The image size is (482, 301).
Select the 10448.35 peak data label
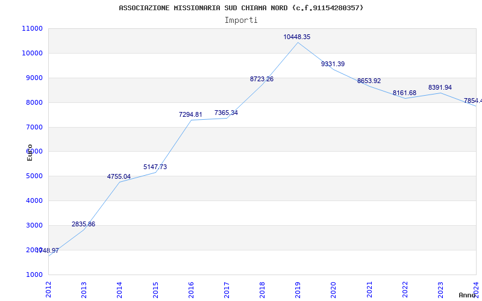296,37
